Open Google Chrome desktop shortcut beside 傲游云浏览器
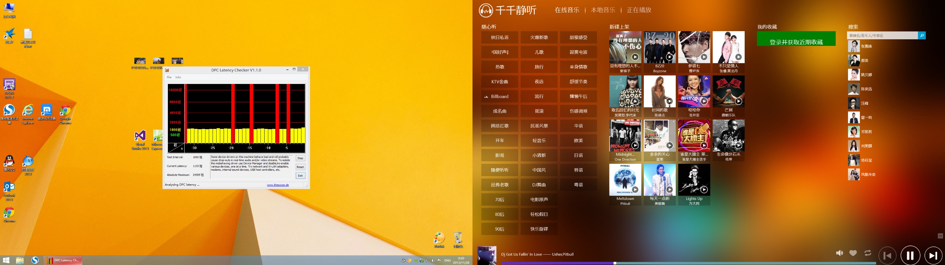The height and width of the screenshot is (265, 945). tap(65, 114)
